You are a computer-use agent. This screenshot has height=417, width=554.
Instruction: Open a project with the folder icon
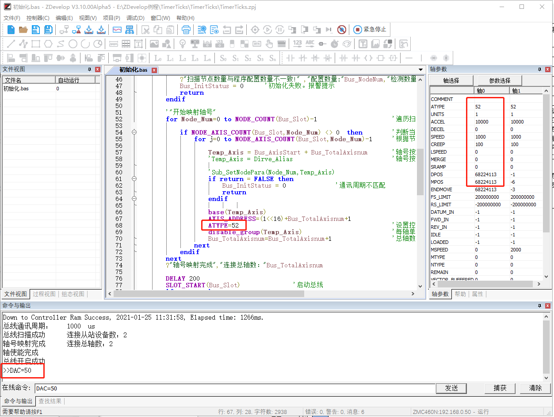click(23, 30)
